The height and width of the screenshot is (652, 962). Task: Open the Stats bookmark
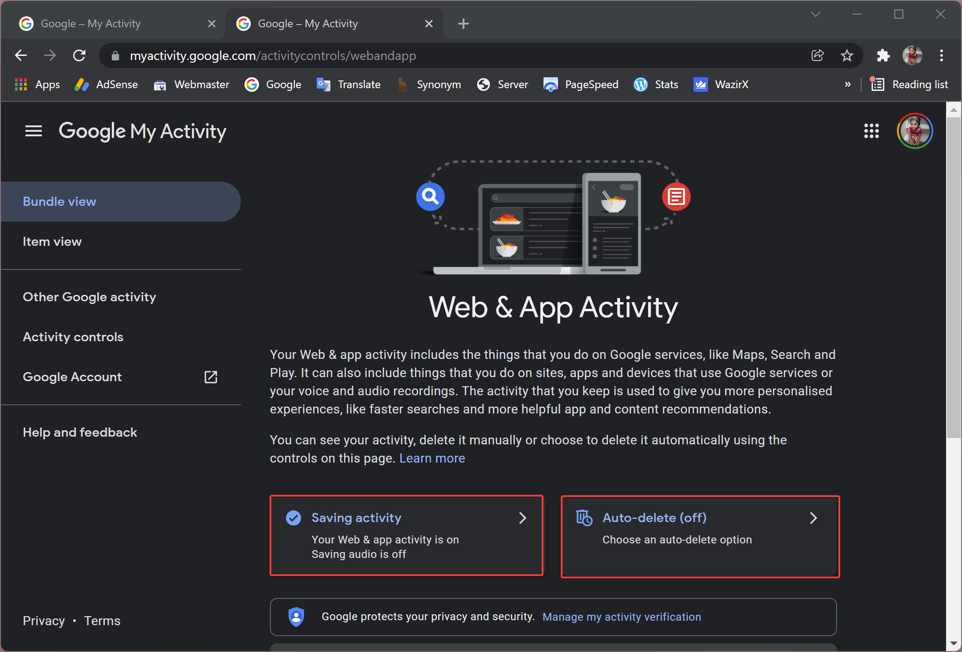click(x=656, y=85)
